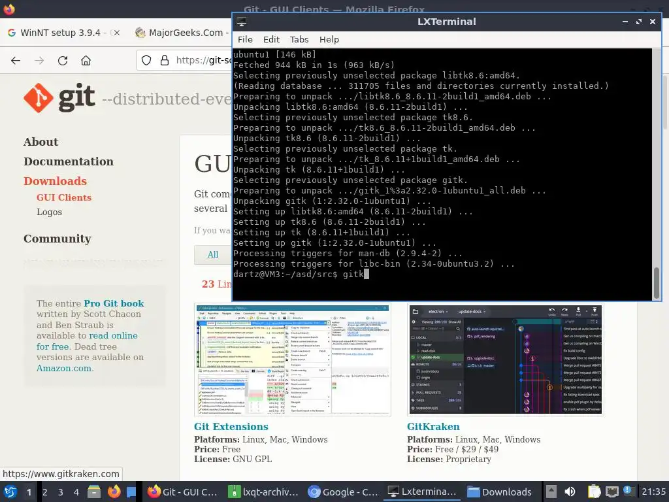Switch to lxqt-archiver taskbar window

click(263, 492)
